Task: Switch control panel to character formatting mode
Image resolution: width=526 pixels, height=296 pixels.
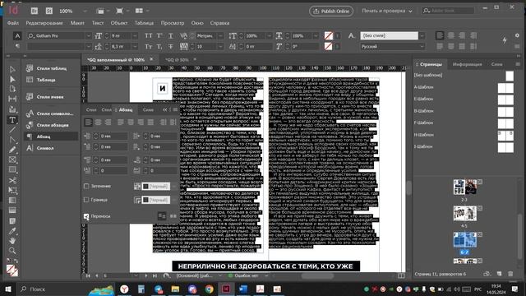Action: 17,35
